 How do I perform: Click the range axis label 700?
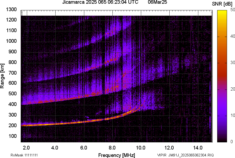pos(12,73)
